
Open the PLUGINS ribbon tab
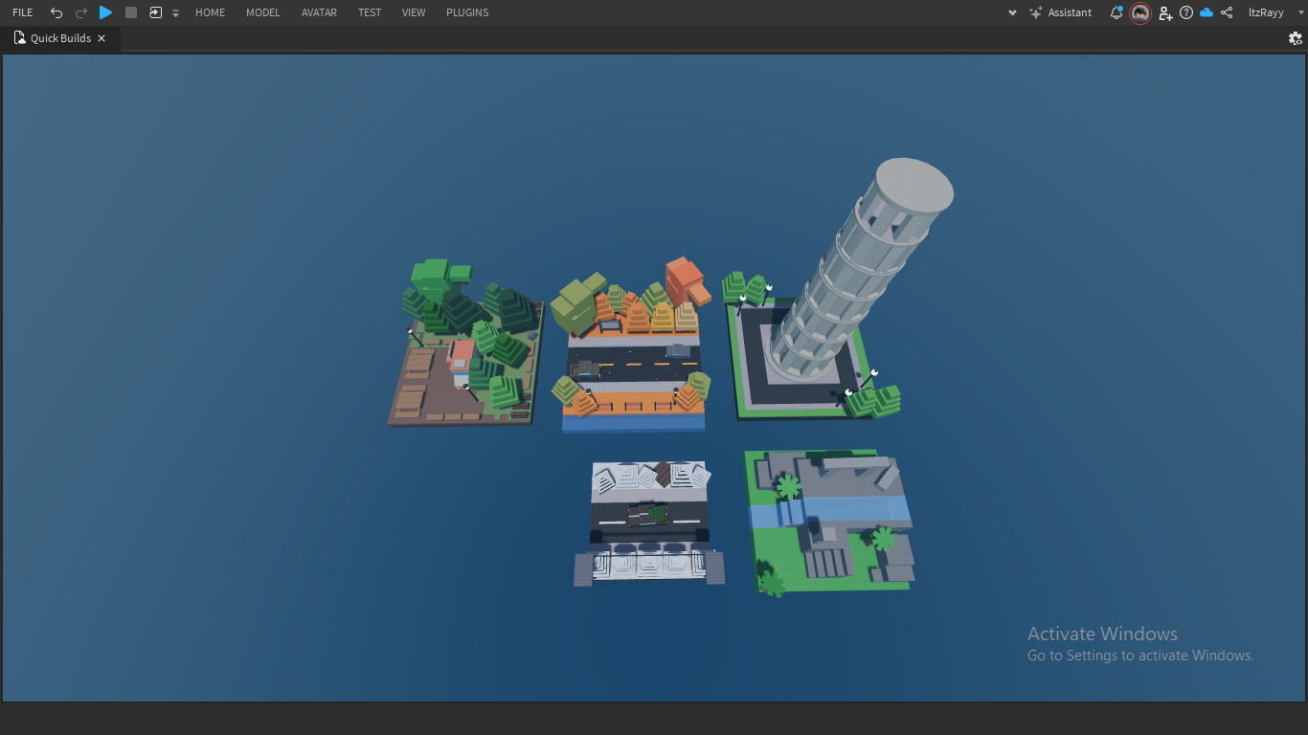pyautogui.click(x=466, y=12)
